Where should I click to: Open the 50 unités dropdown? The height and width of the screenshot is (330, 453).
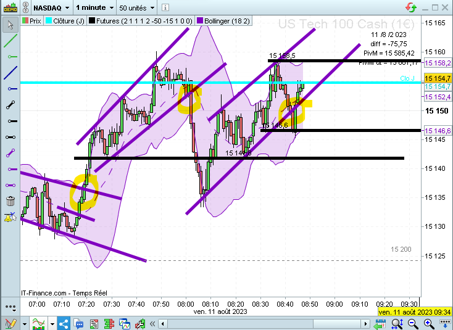tap(137, 8)
